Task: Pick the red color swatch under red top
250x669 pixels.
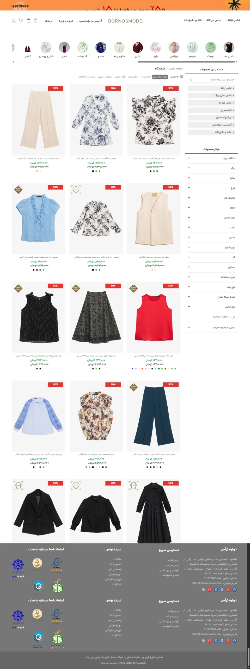Action: click(142, 369)
